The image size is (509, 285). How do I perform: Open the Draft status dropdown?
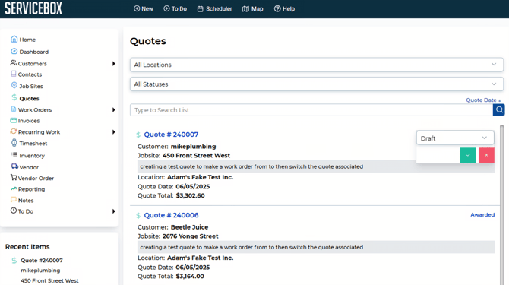[x=455, y=138]
